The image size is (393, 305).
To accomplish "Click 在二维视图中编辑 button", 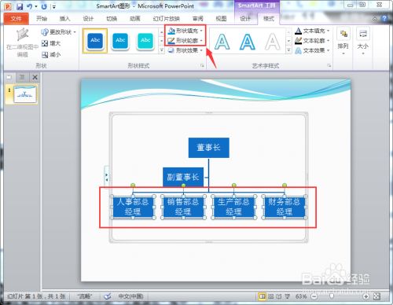I will (x=23, y=42).
